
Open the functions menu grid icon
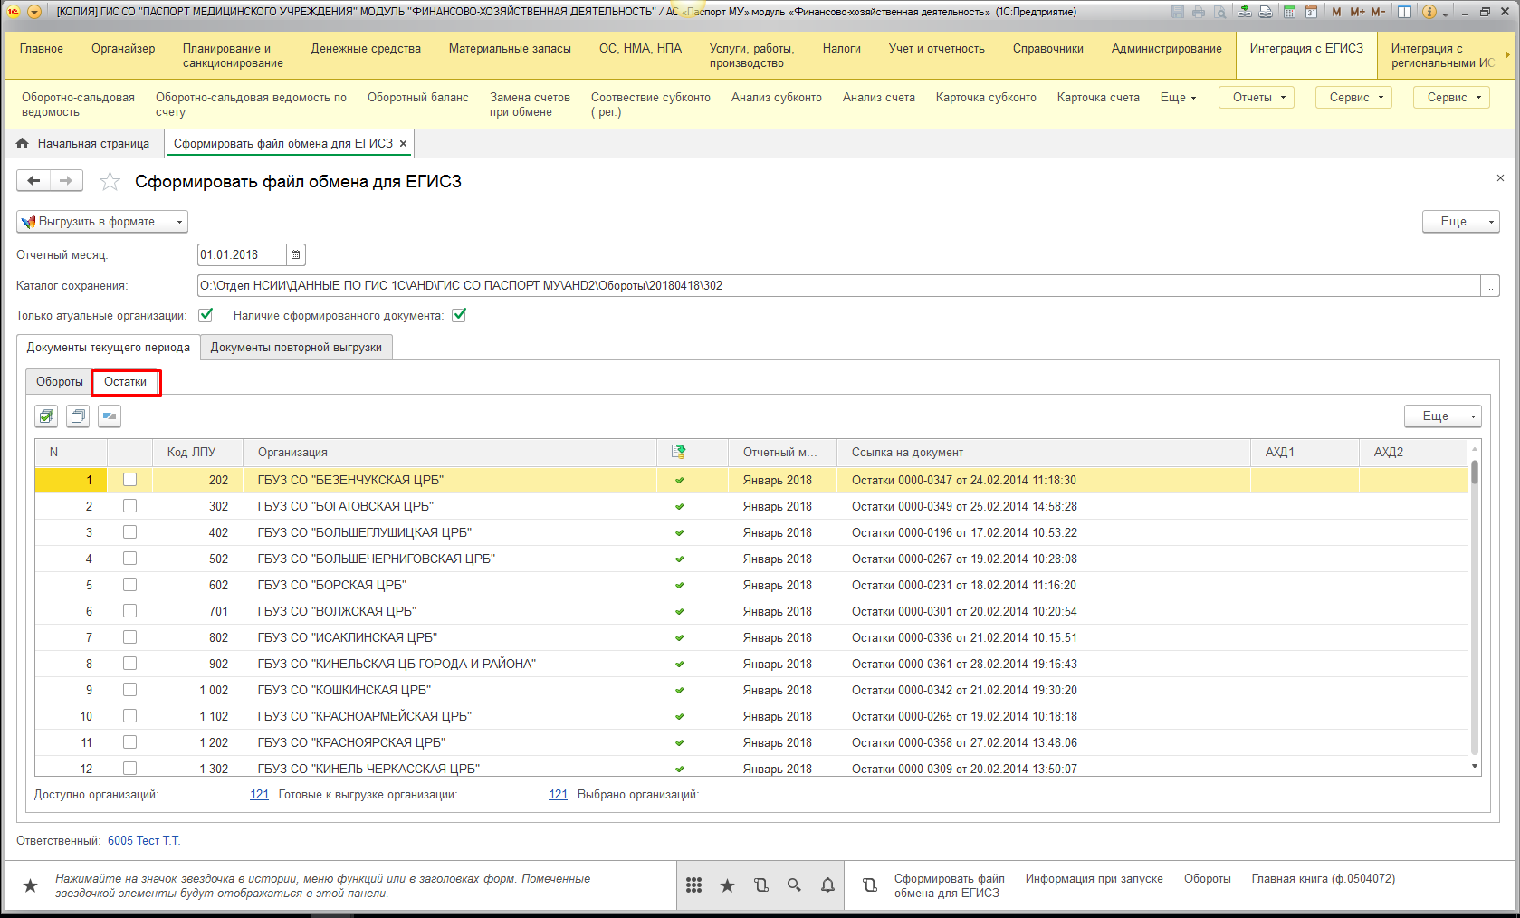click(694, 885)
